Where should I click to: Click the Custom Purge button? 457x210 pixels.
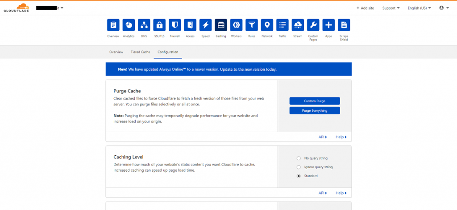coord(315,101)
